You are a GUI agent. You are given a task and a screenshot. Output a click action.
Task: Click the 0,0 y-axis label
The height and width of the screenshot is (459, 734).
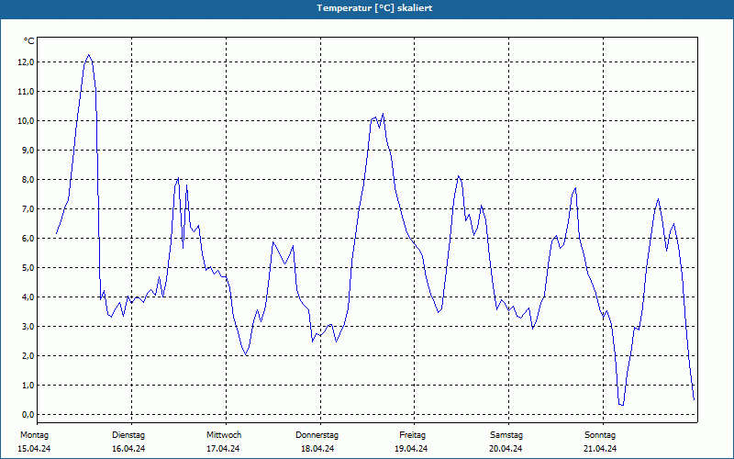pyautogui.click(x=27, y=415)
